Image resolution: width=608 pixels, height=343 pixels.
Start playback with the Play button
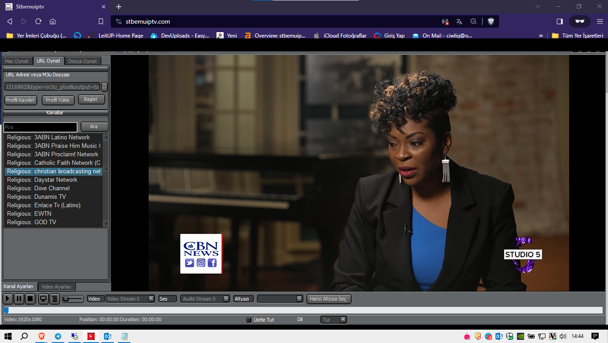(x=8, y=299)
